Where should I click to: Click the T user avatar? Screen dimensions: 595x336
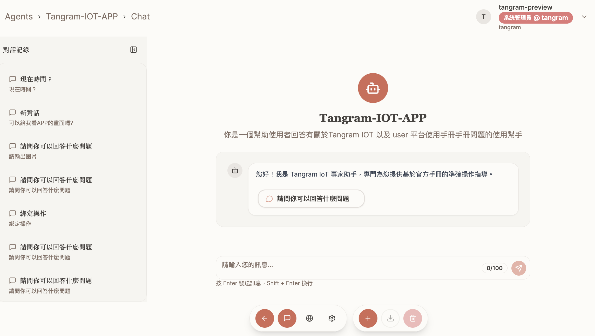click(x=483, y=17)
